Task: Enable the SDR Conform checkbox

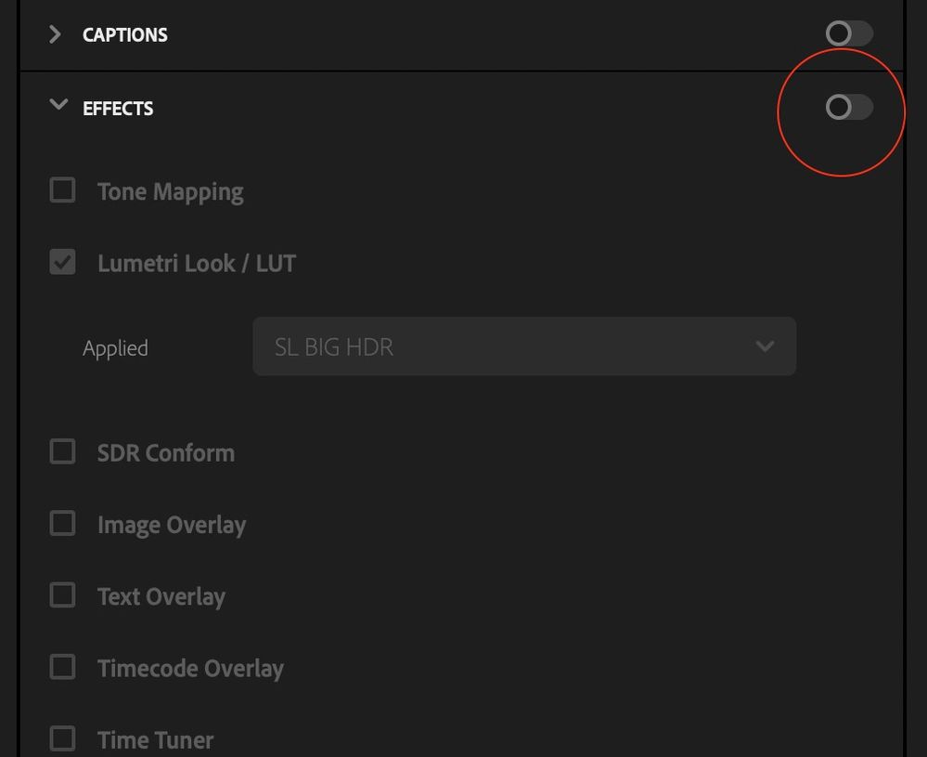Action: [x=62, y=452]
